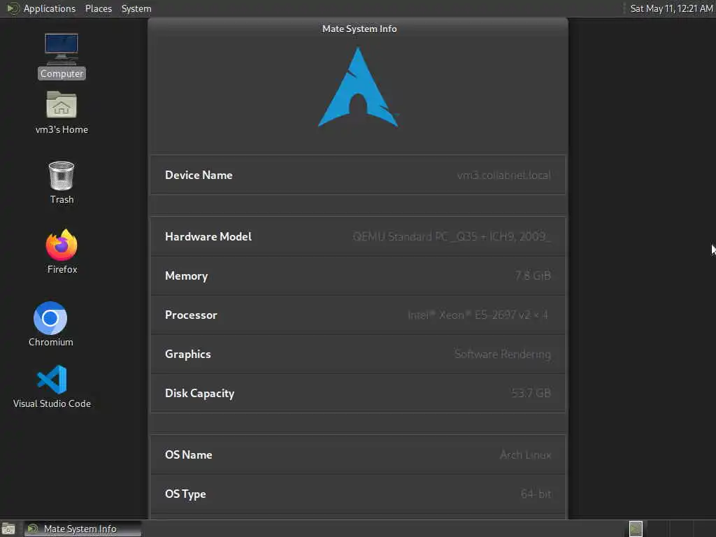This screenshot has width=716, height=537.
Task: Click the Device Name row
Action: pyautogui.click(x=358, y=175)
